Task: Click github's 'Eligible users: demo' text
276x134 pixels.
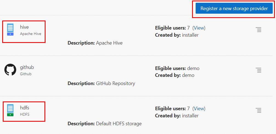Action: pyautogui.click(x=177, y=68)
